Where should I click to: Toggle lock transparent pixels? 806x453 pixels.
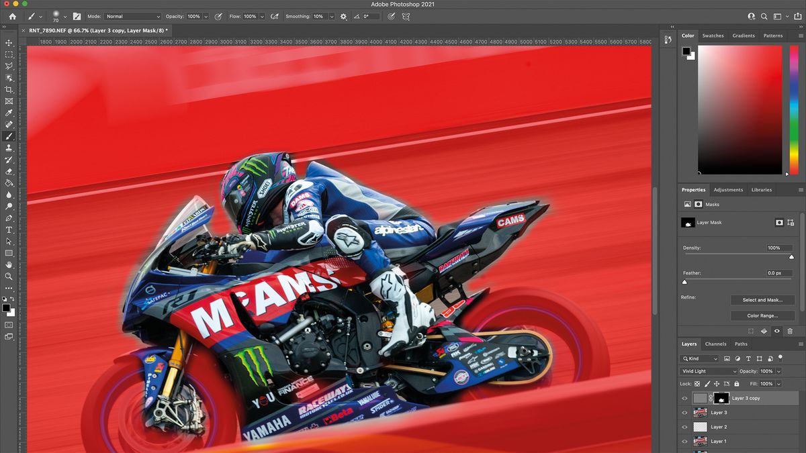pyautogui.click(x=697, y=384)
